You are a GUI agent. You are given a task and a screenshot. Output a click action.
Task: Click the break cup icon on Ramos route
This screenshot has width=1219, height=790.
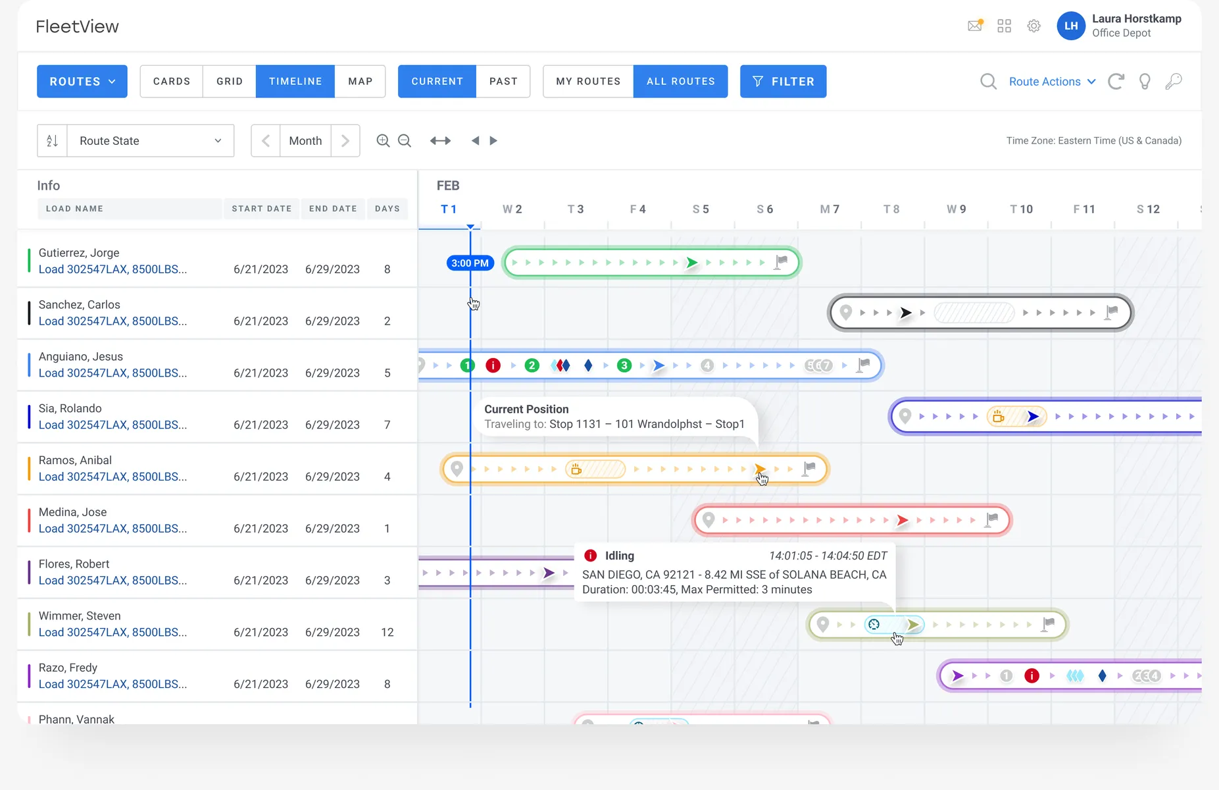(x=576, y=469)
